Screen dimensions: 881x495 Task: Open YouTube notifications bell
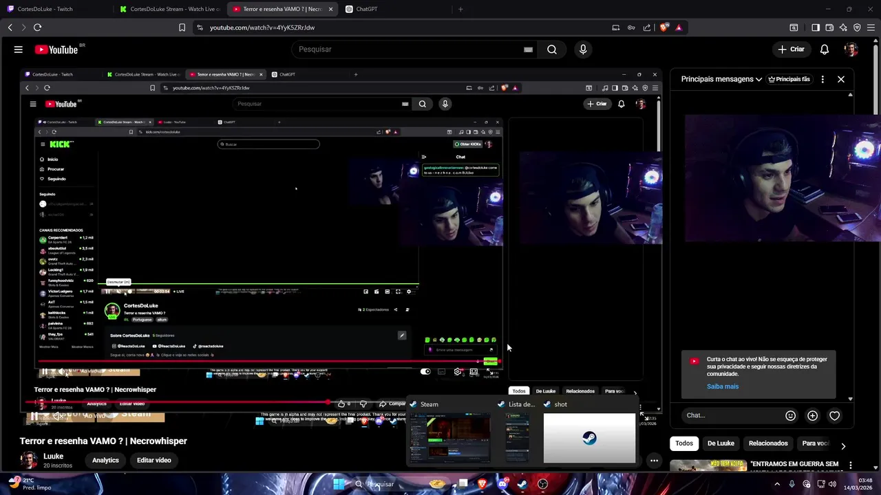click(825, 49)
